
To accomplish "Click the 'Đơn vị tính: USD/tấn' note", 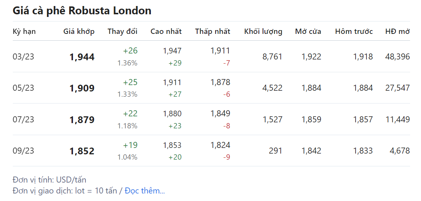I will (x=49, y=180).
